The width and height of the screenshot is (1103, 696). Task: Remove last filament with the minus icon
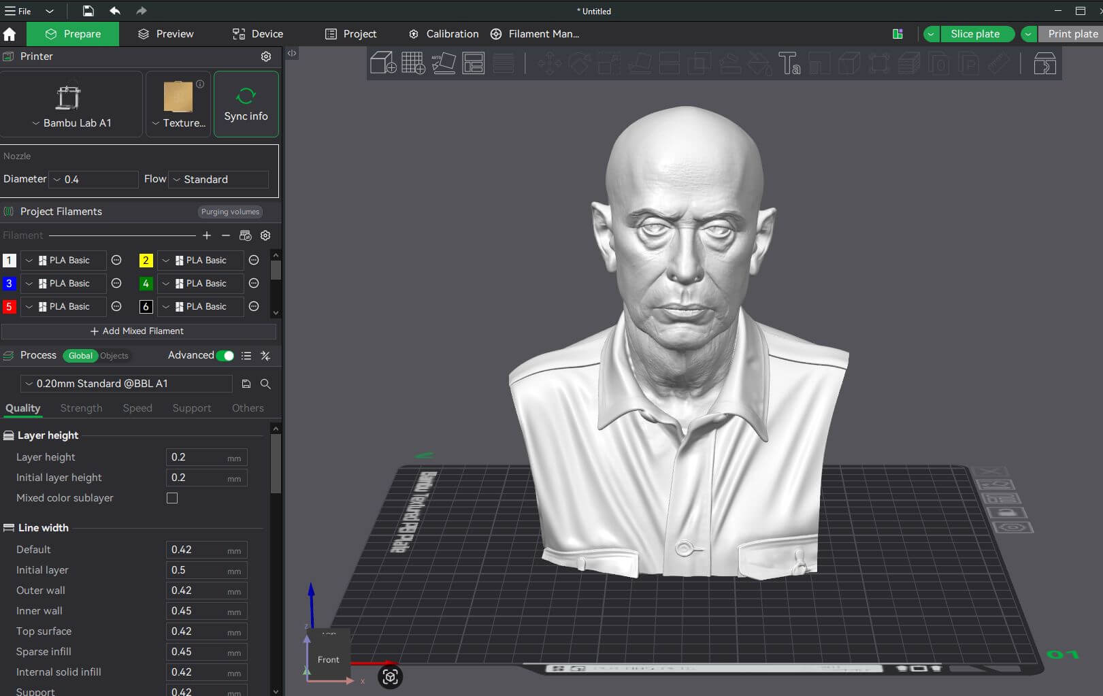[226, 235]
